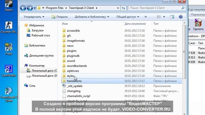Select the soundbackends folder icon

64,66
